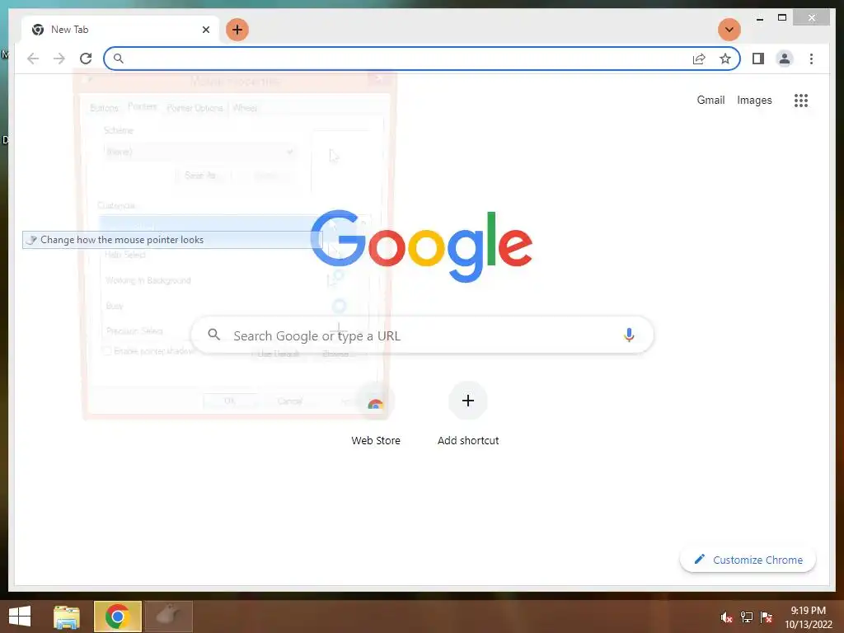Reload the current page
The height and width of the screenshot is (633, 844).
coord(86,59)
